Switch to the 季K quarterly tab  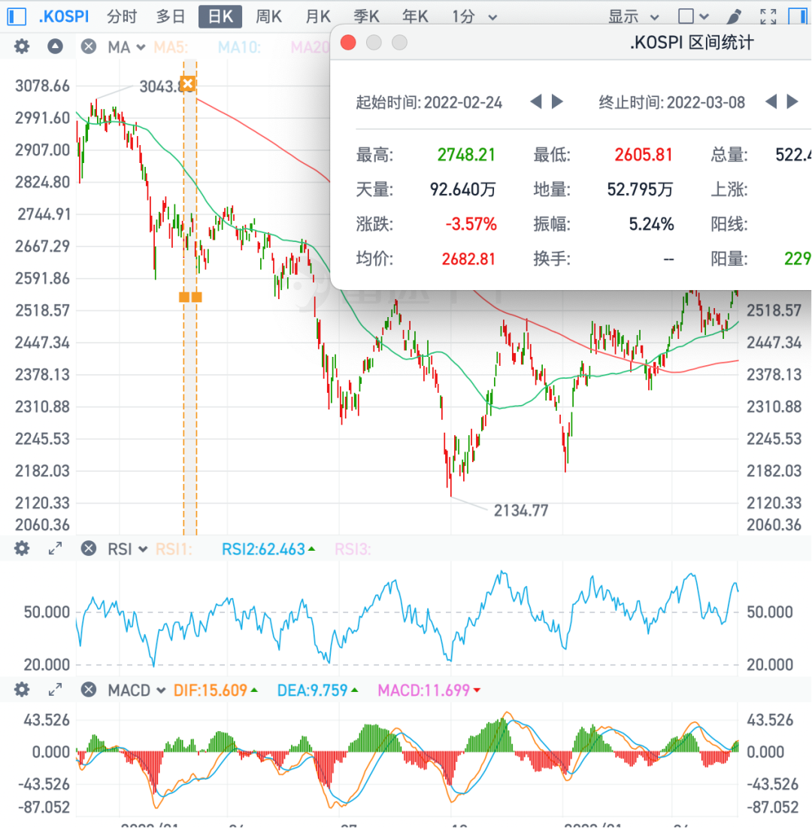click(x=366, y=17)
